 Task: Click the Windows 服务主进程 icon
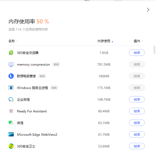tap(11, 88)
